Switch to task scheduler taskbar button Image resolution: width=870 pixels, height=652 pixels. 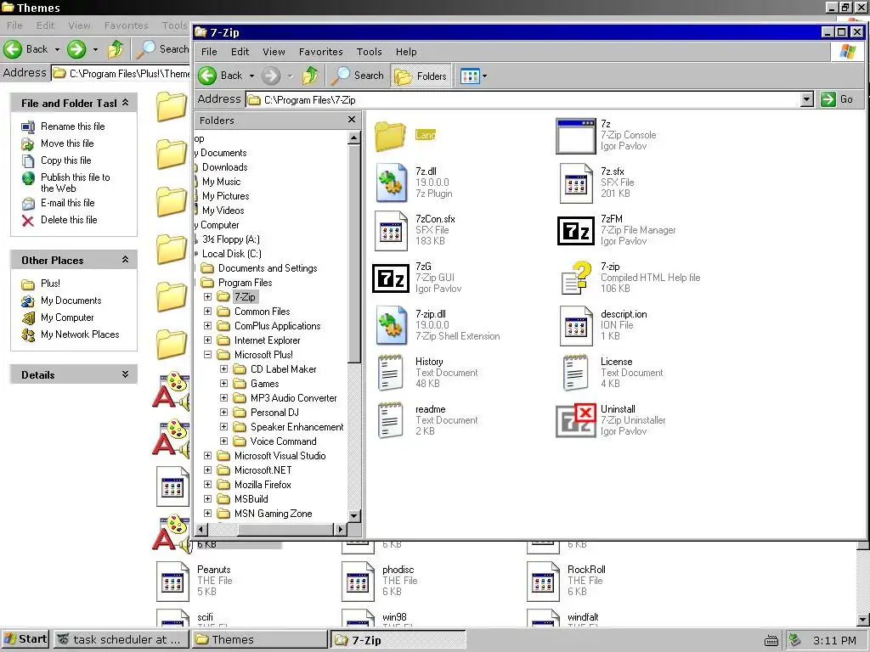coord(121,640)
